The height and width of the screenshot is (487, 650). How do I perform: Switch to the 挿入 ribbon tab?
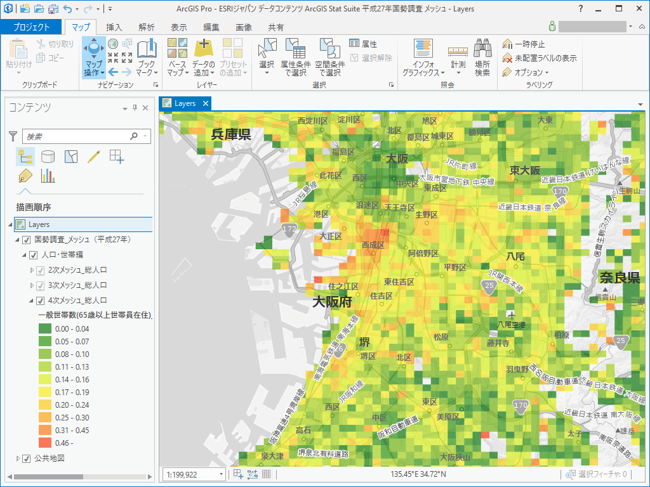click(114, 27)
